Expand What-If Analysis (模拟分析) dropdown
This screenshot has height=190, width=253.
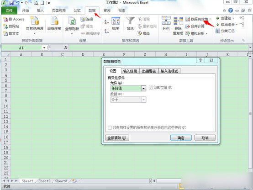pos(207,34)
